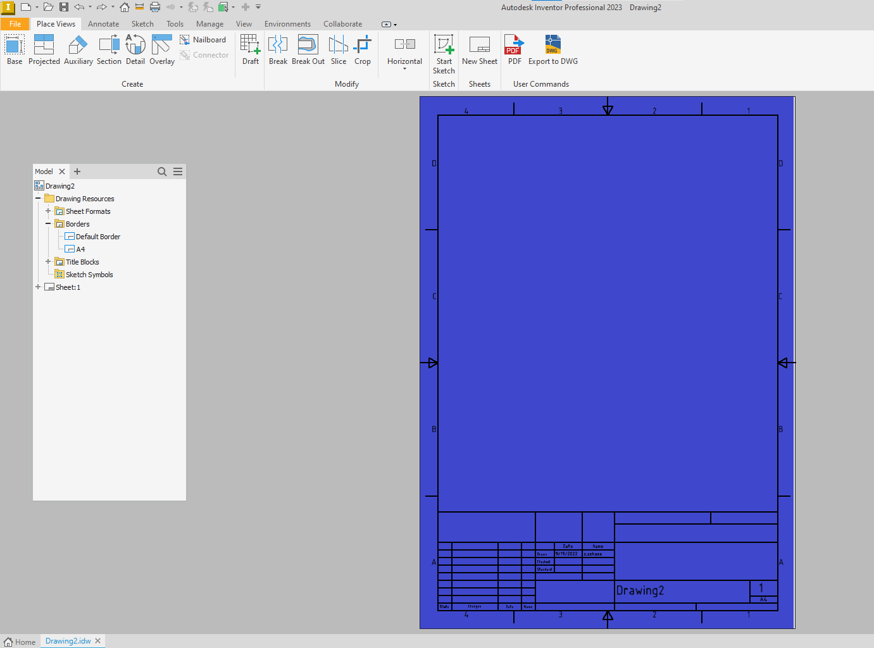The width and height of the screenshot is (874, 648).
Task: Close the Drawing2.idw document tab
Action: click(x=97, y=641)
